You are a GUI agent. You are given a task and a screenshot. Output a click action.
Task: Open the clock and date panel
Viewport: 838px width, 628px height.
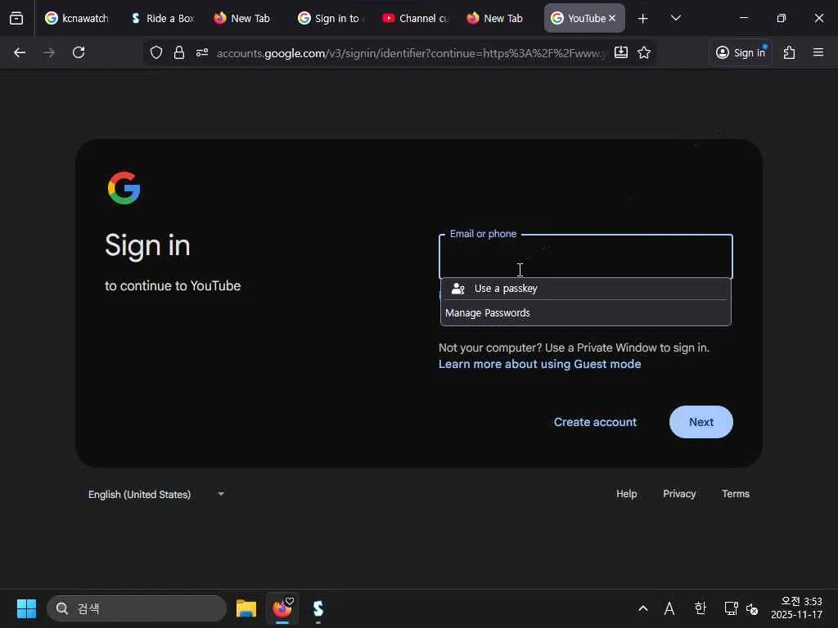(x=796, y=608)
